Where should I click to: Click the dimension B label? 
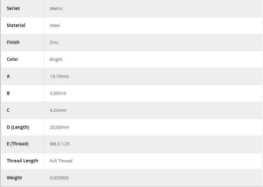(x=8, y=93)
